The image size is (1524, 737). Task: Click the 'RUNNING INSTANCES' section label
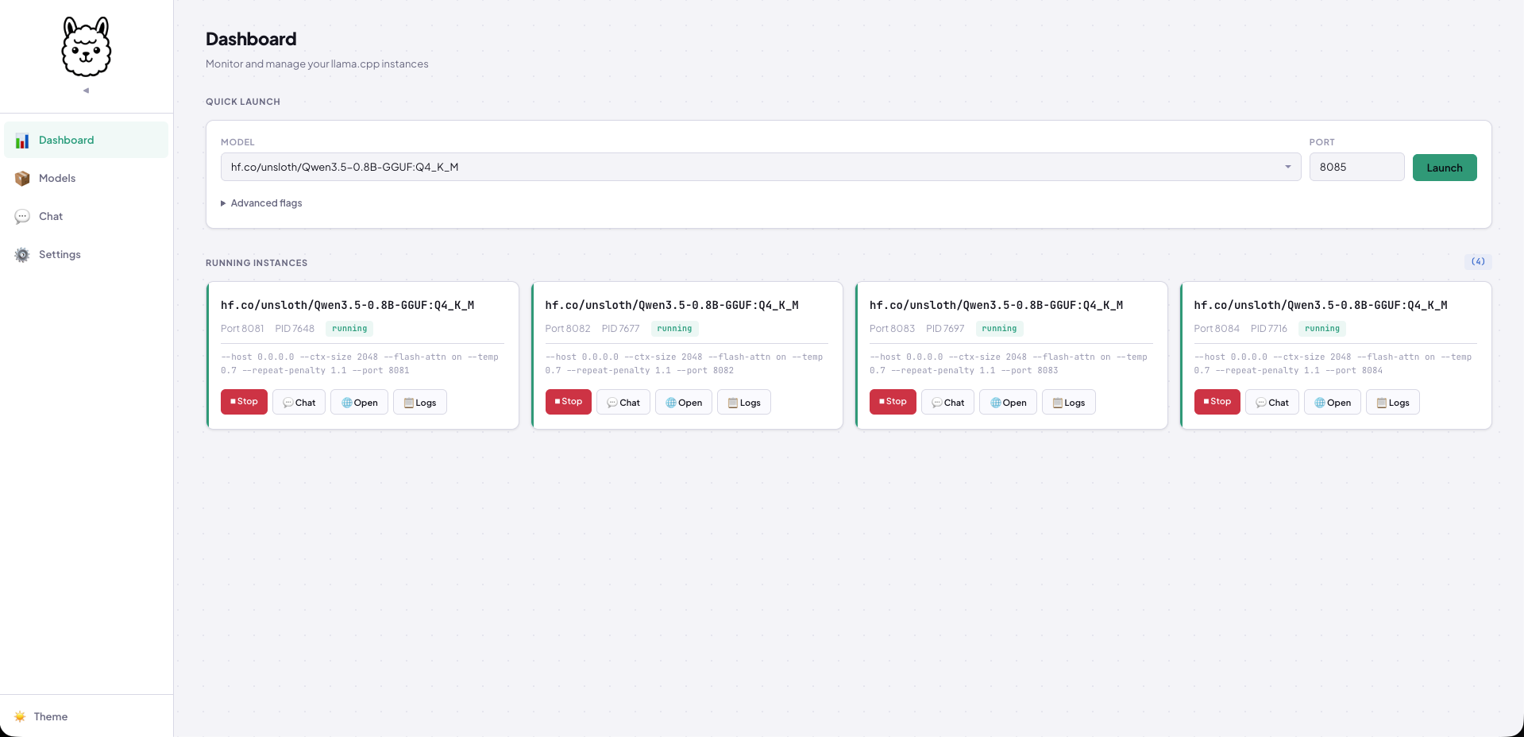pos(257,263)
